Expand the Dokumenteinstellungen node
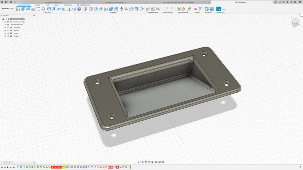303x170 pixels. point(5,22)
